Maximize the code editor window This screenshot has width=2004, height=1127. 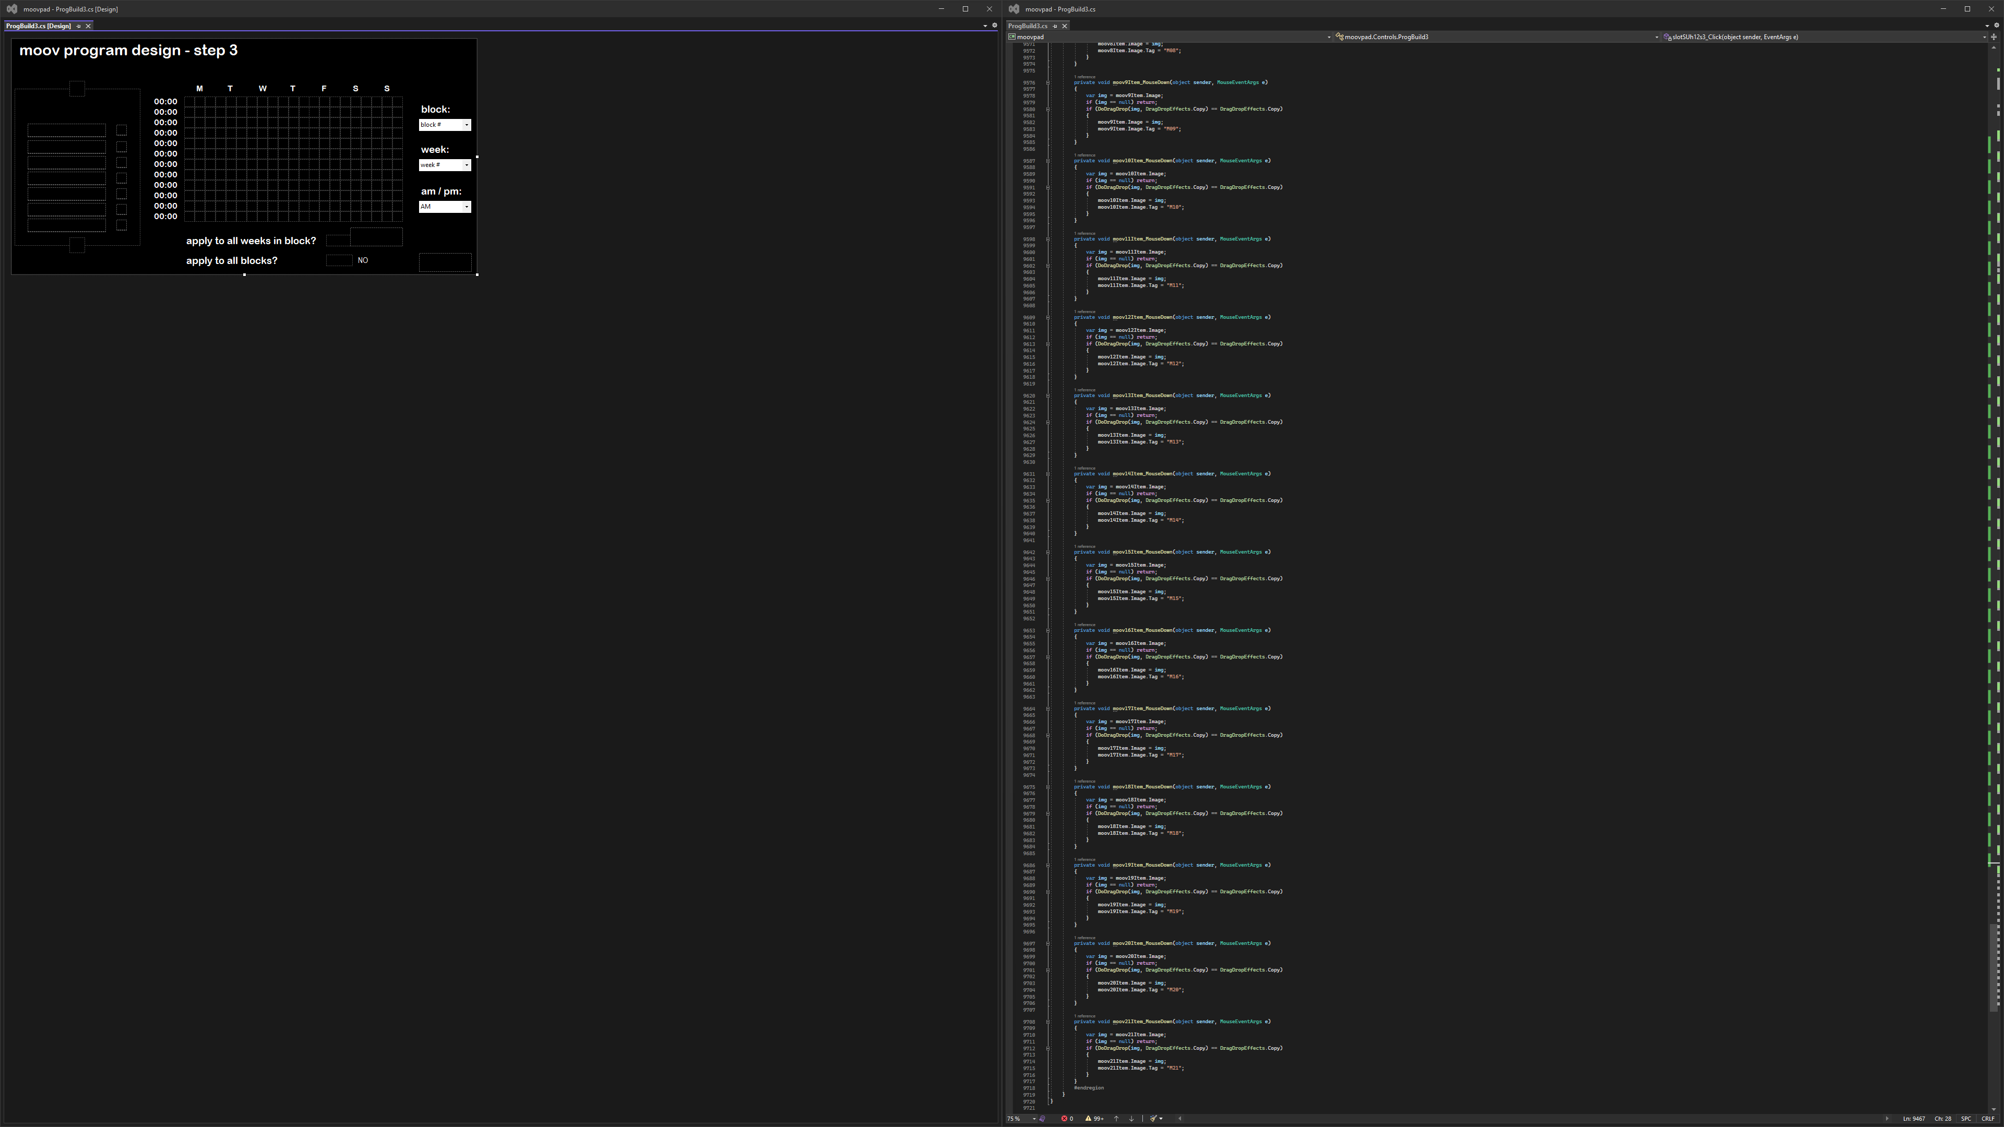pos(1966,8)
